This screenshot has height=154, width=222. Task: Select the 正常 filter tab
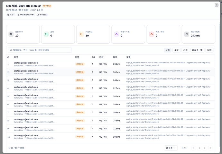[176, 50]
